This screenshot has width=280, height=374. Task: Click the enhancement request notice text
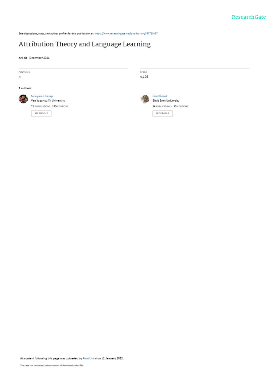click(x=52, y=365)
